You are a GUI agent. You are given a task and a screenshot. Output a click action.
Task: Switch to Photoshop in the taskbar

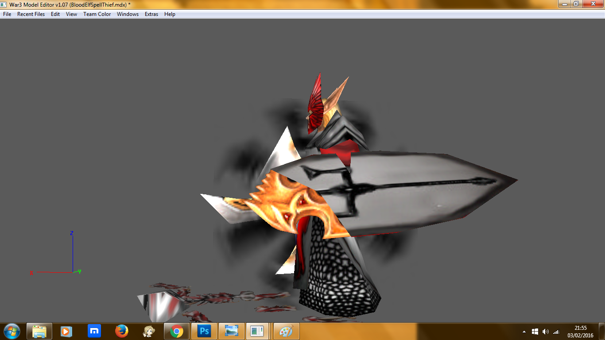pos(204,331)
